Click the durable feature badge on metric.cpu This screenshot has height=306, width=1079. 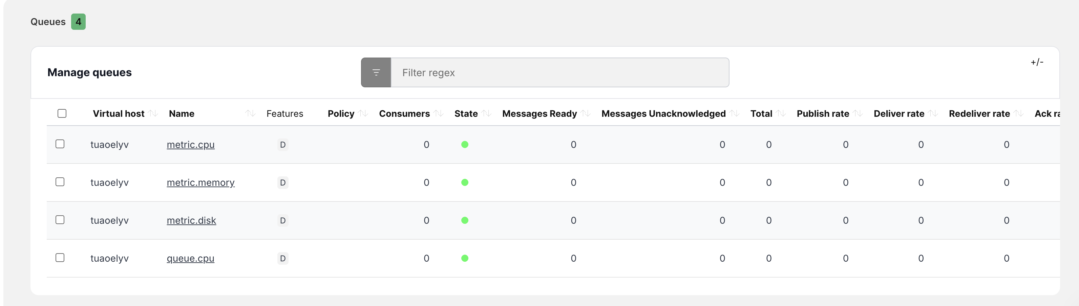[283, 145]
